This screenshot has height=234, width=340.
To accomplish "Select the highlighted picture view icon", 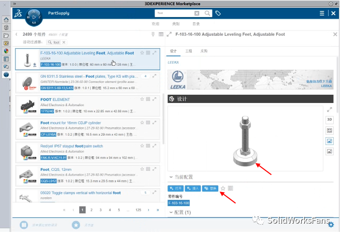I will [x=330, y=141].
